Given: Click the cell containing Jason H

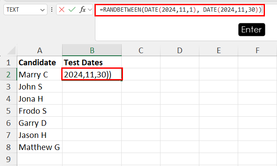Looking at the screenshot, I should click(x=40, y=135).
